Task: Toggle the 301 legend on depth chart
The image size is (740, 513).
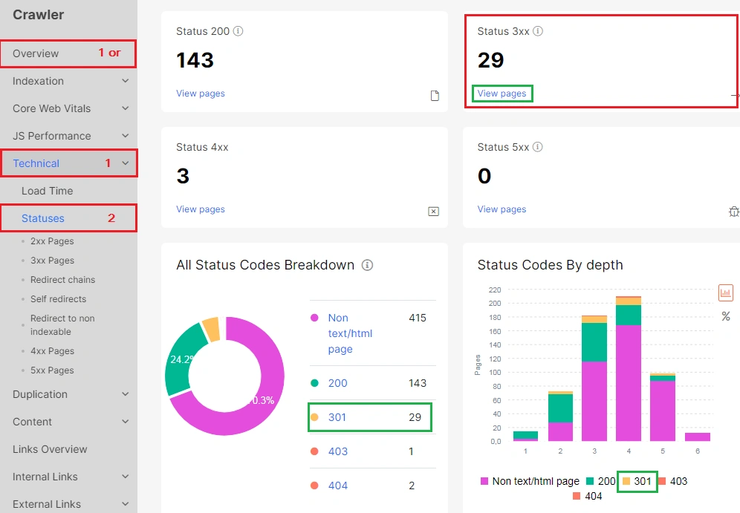Action: pos(637,481)
